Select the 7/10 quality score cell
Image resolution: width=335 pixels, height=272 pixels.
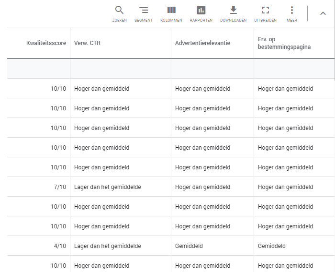[x=60, y=187]
